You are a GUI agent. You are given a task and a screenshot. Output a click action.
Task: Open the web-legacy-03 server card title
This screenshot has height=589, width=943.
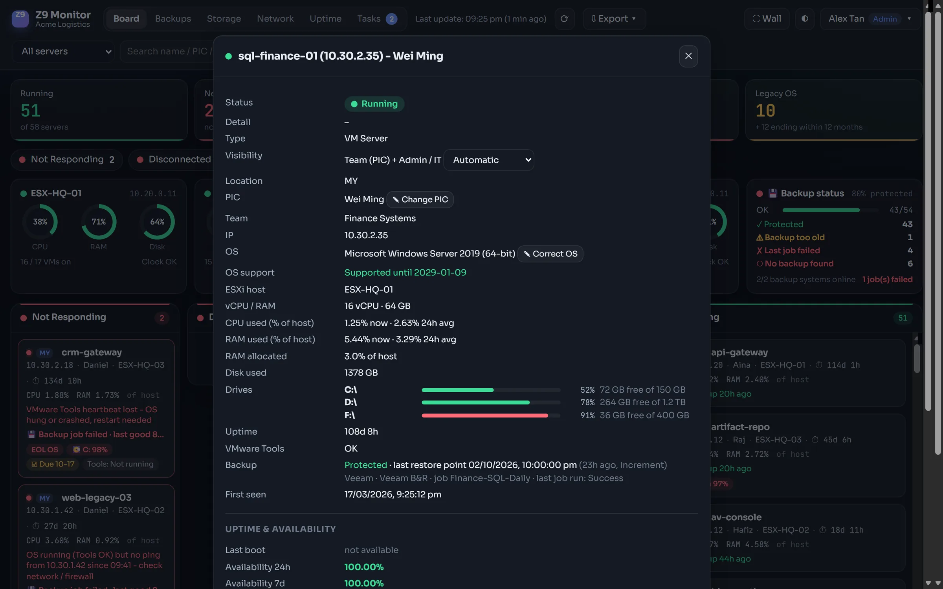point(96,498)
